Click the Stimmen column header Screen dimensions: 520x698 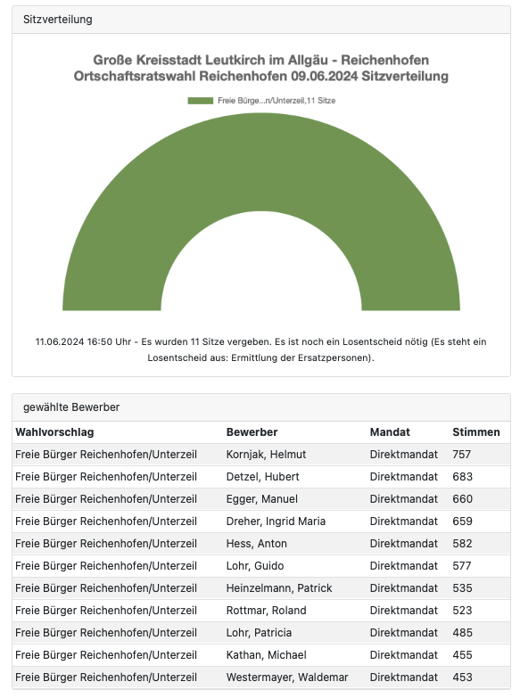click(x=476, y=432)
